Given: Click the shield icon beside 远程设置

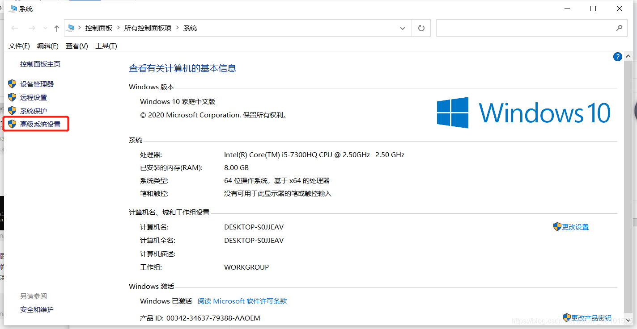Looking at the screenshot, I should pos(12,97).
